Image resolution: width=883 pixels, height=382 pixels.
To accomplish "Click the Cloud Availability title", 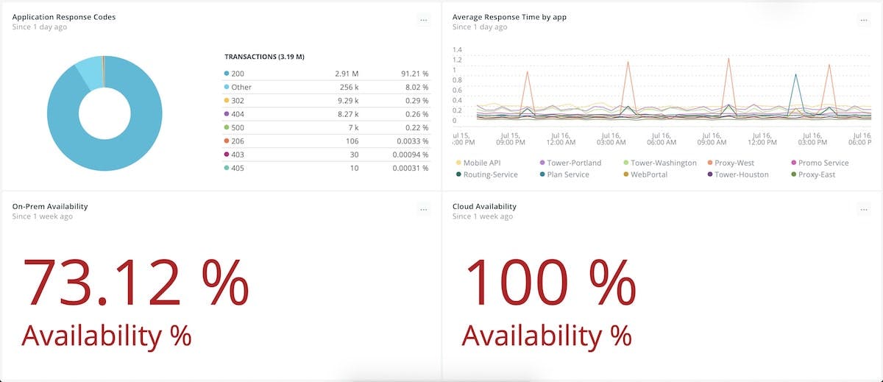I will coord(484,207).
